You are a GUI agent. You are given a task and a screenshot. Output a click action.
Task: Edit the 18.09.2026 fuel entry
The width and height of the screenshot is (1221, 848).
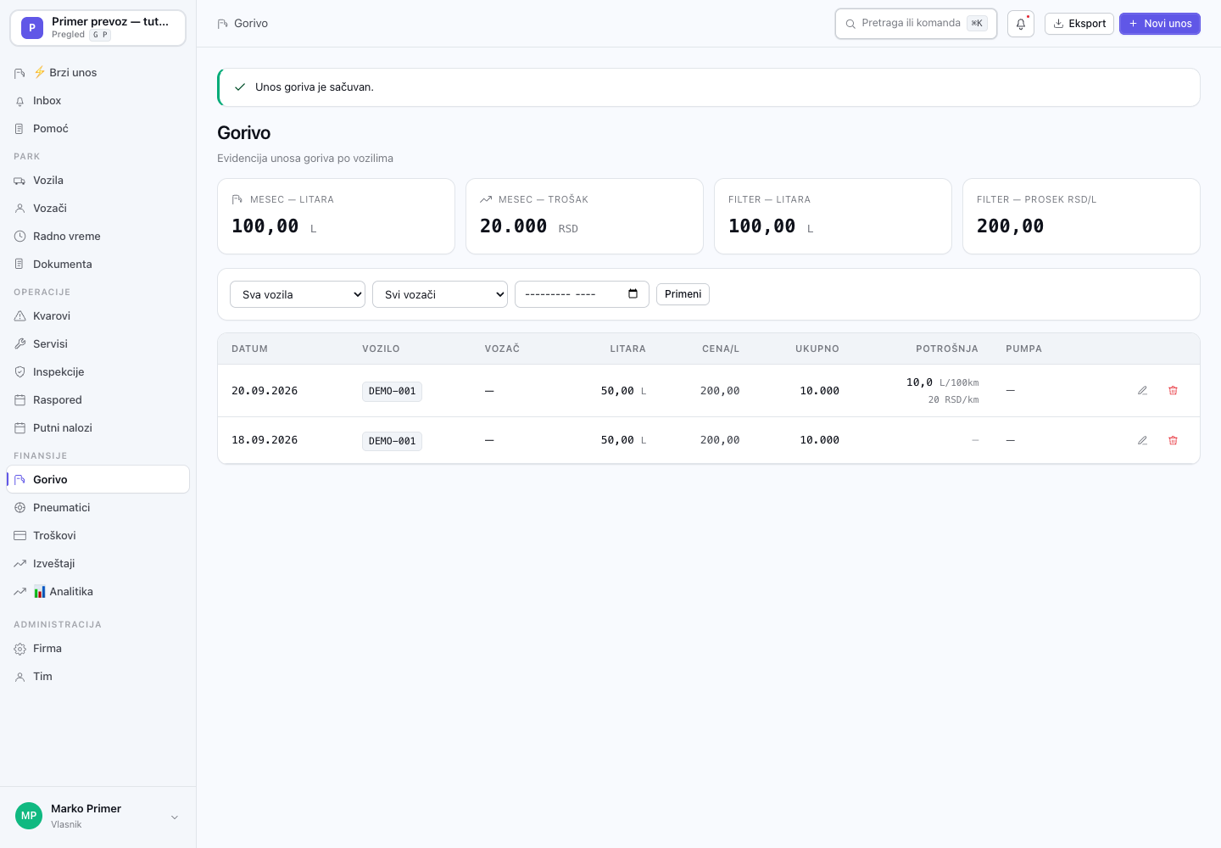pos(1142,441)
